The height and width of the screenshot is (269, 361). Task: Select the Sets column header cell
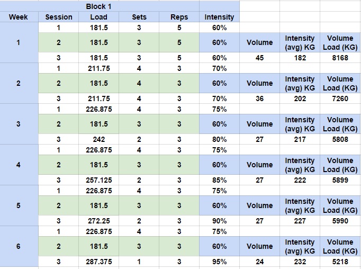[139, 17]
